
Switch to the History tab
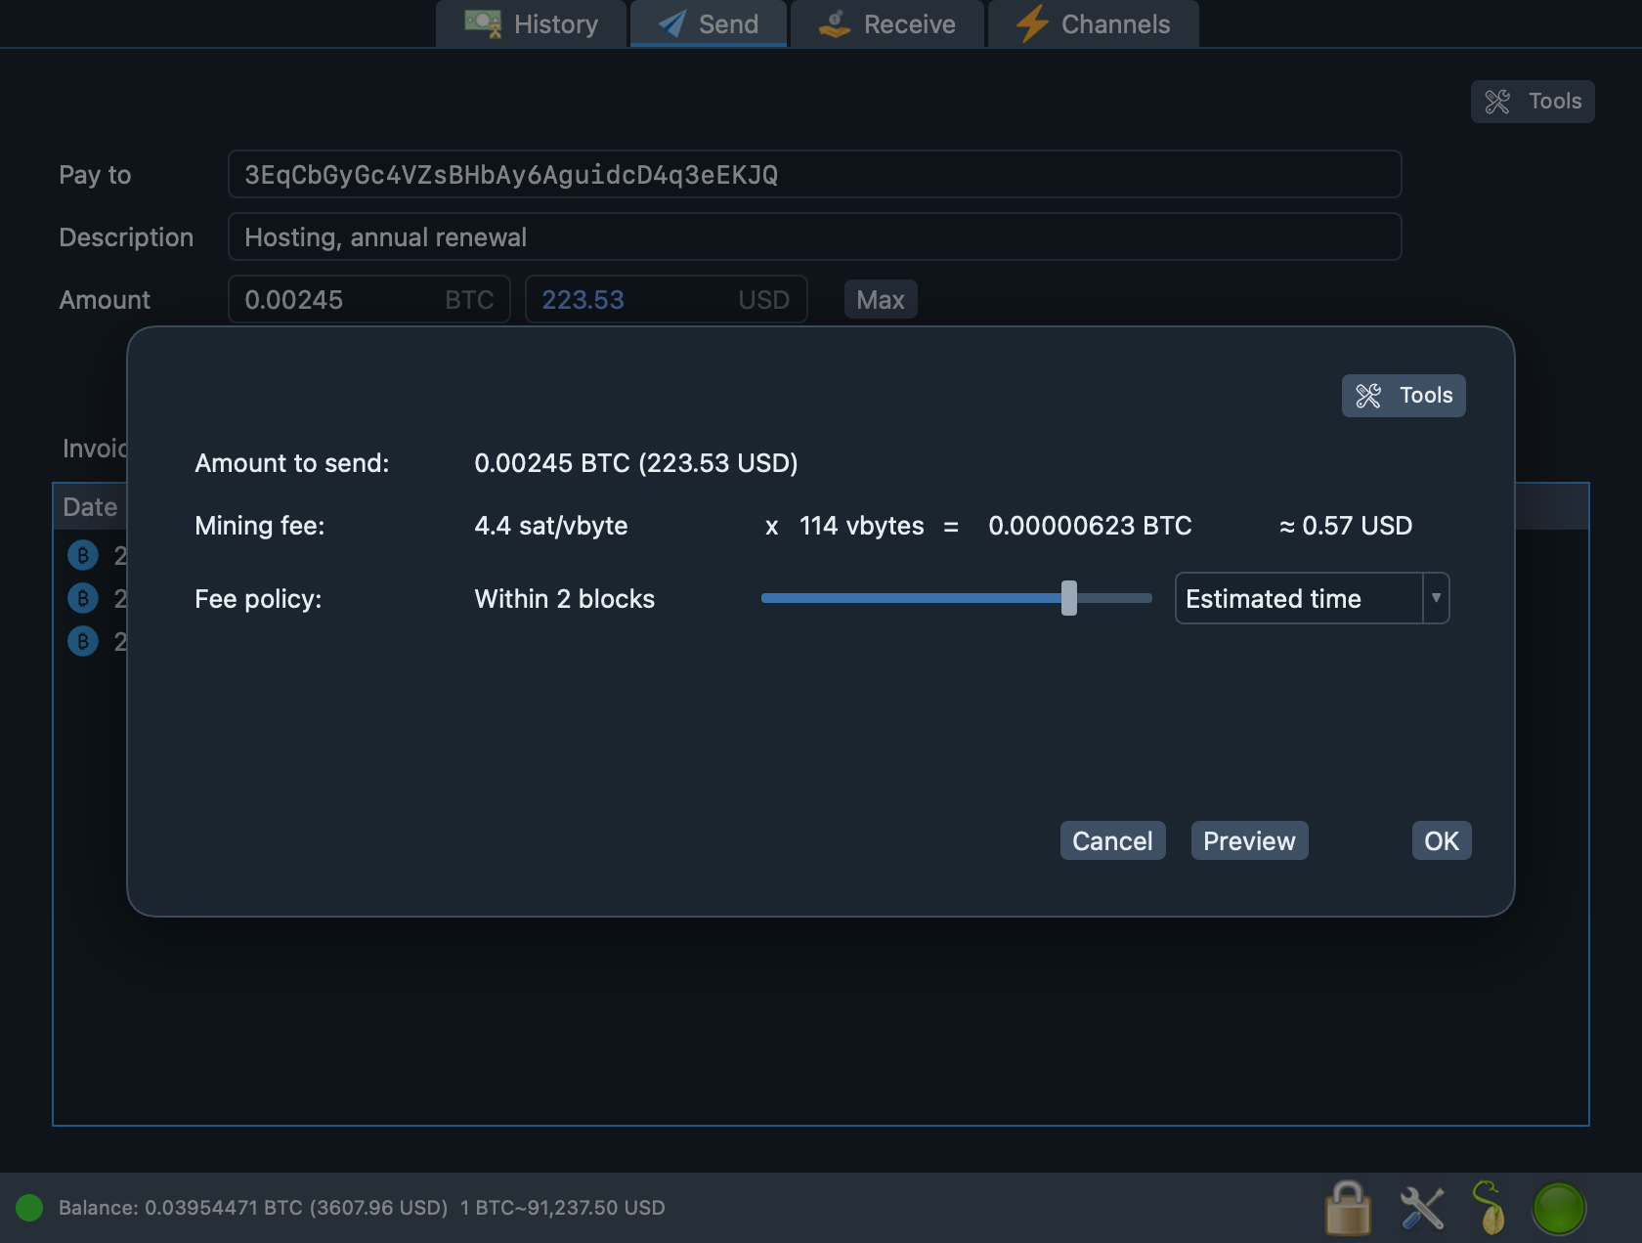click(531, 23)
